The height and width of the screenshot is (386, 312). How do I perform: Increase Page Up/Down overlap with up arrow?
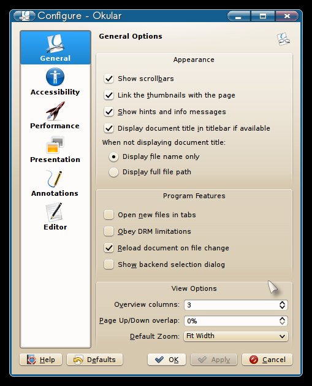click(x=282, y=318)
